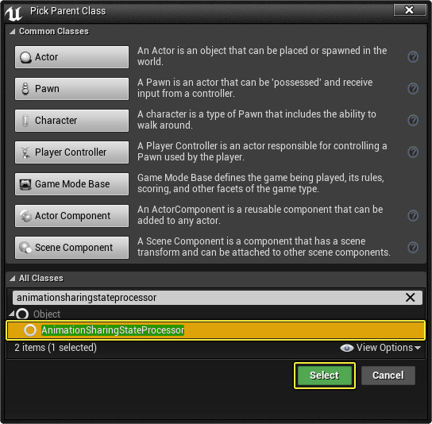Choose Actor Component as the parent class
This screenshot has width=432, height=424.
point(71,216)
